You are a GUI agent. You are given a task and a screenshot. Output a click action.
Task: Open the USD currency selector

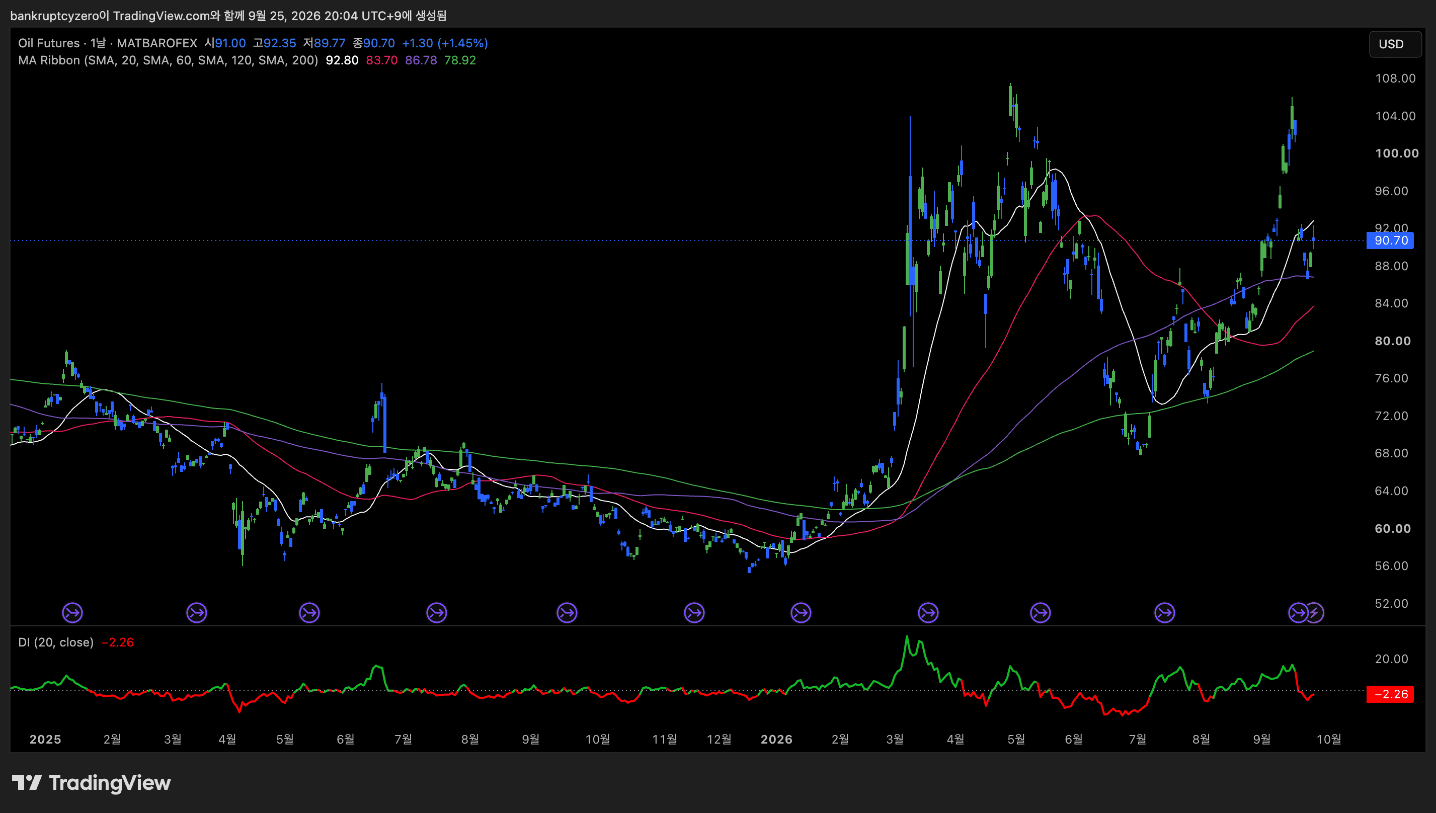pos(1395,44)
